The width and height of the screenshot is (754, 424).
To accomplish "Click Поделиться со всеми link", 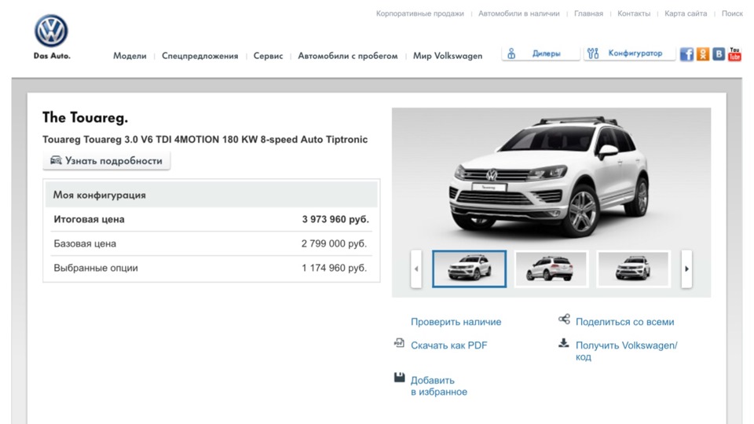I will point(624,322).
